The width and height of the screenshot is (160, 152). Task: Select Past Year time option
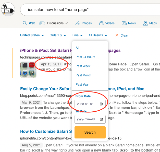pyautogui.click(x=82, y=85)
